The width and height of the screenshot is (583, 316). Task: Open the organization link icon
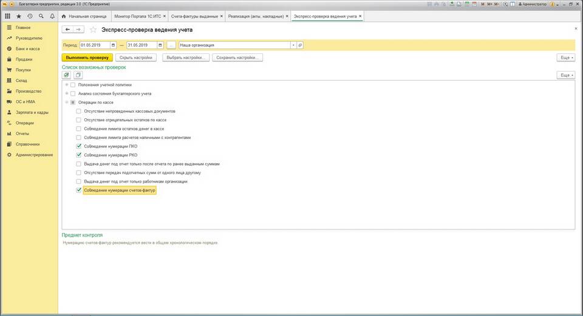click(300, 45)
